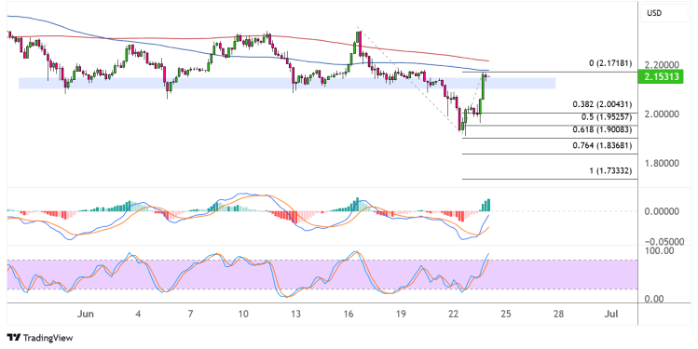Image resolution: width=698 pixels, height=349 pixels.
Task: Click the 1.80000 price axis value
Action: click(x=661, y=164)
